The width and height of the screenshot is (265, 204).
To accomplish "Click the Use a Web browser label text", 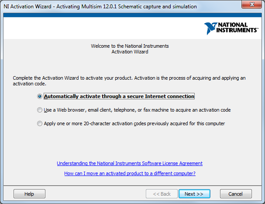I will (137, 110).
